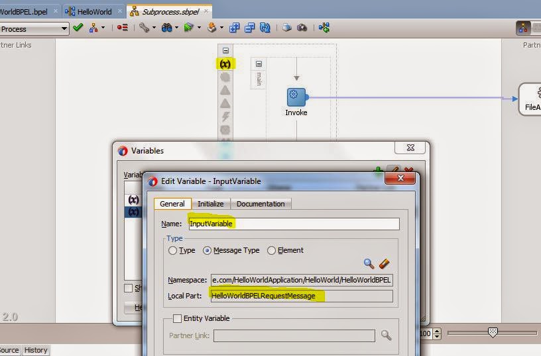Open the wrench icon's dropdown arrow
Viewport: 541px width, 356px height.
[154, 28]
